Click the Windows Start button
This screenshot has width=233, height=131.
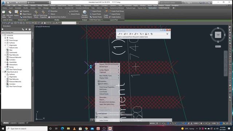pos(3,128)
